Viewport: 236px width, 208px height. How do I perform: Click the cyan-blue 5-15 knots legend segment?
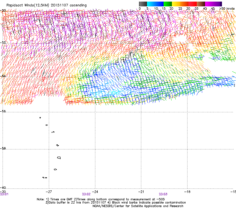point(155,4)
